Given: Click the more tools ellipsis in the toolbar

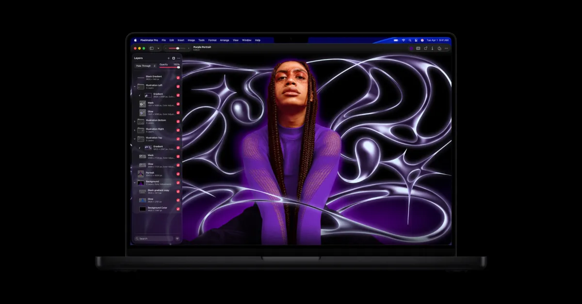Looking at the screenshot, I should tap(446, 48).
